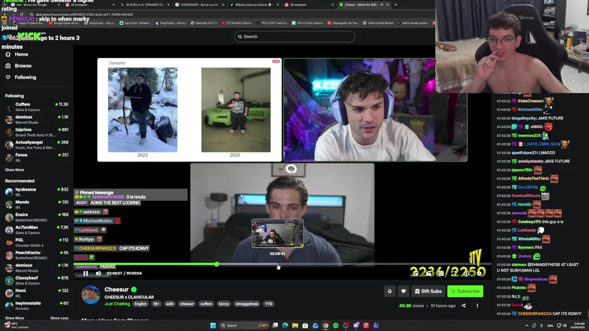The image size is (589, 331).
Task: Switch to the ZUKO on X tab
Action: (x=144, y=5)
